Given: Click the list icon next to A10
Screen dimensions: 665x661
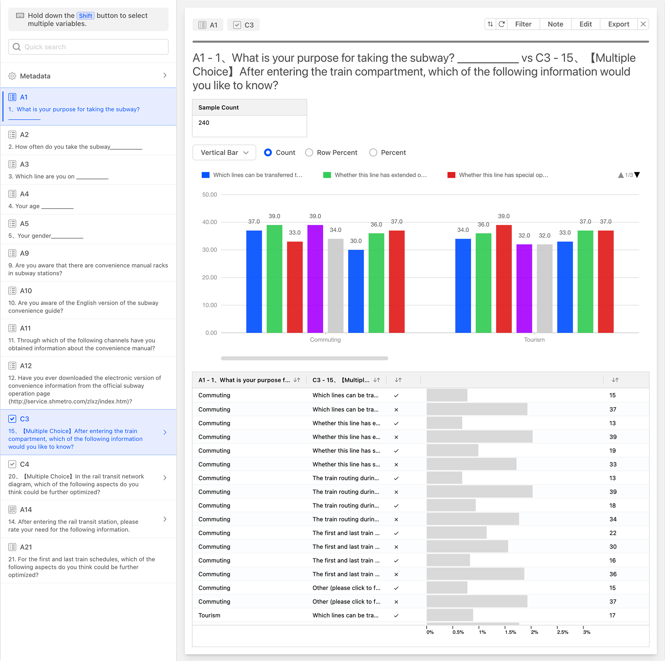Looking at the screenshot, I should point(12,291).
